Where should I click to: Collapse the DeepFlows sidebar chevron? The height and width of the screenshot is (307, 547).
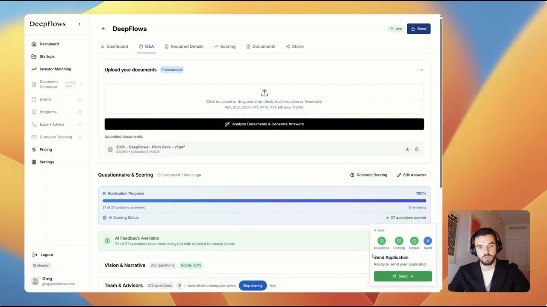pyautogui.click(x=79, y=24)
